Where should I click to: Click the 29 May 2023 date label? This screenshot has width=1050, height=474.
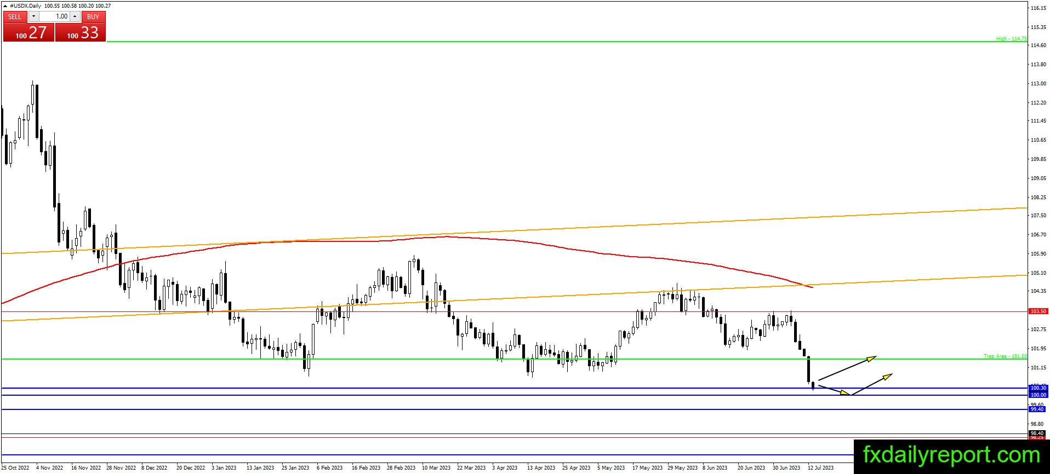pyautogui.click(x=683, y=468)
